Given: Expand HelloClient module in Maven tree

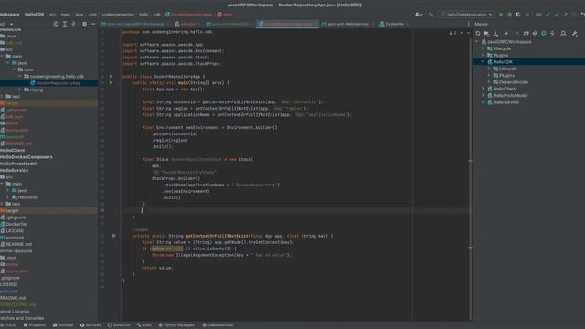Looking at the screenshot, I should [x=483, y=89].
